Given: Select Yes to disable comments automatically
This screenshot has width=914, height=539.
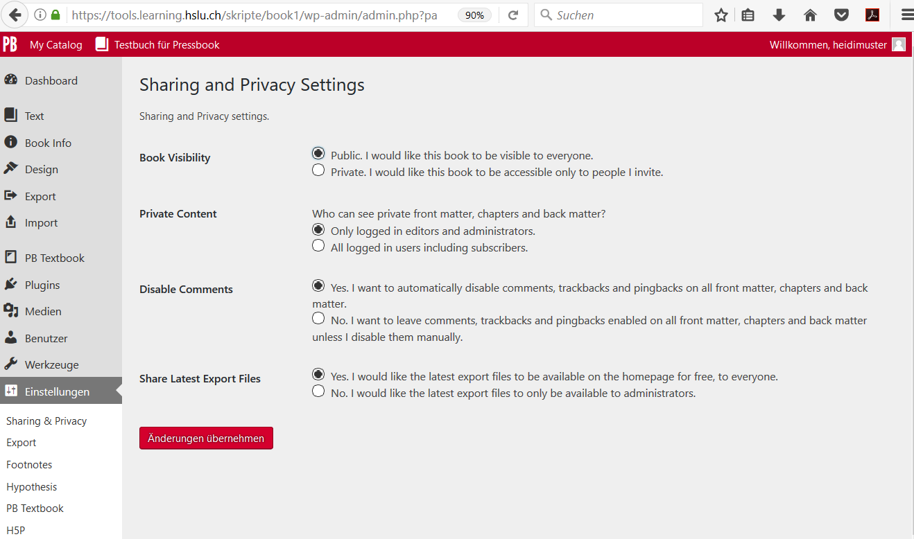Looking at the screenshot, I should pos(318,285).
